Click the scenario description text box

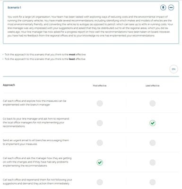tap(91, 23)
